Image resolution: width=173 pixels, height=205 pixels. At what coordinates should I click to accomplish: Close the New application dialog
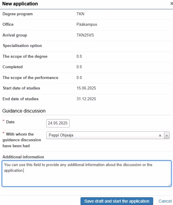(x=172, y=4)
